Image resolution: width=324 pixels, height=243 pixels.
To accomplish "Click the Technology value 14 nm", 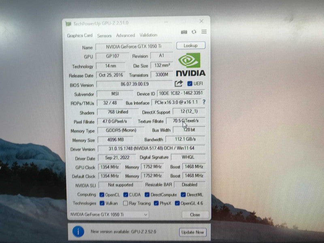I will 111,66.
